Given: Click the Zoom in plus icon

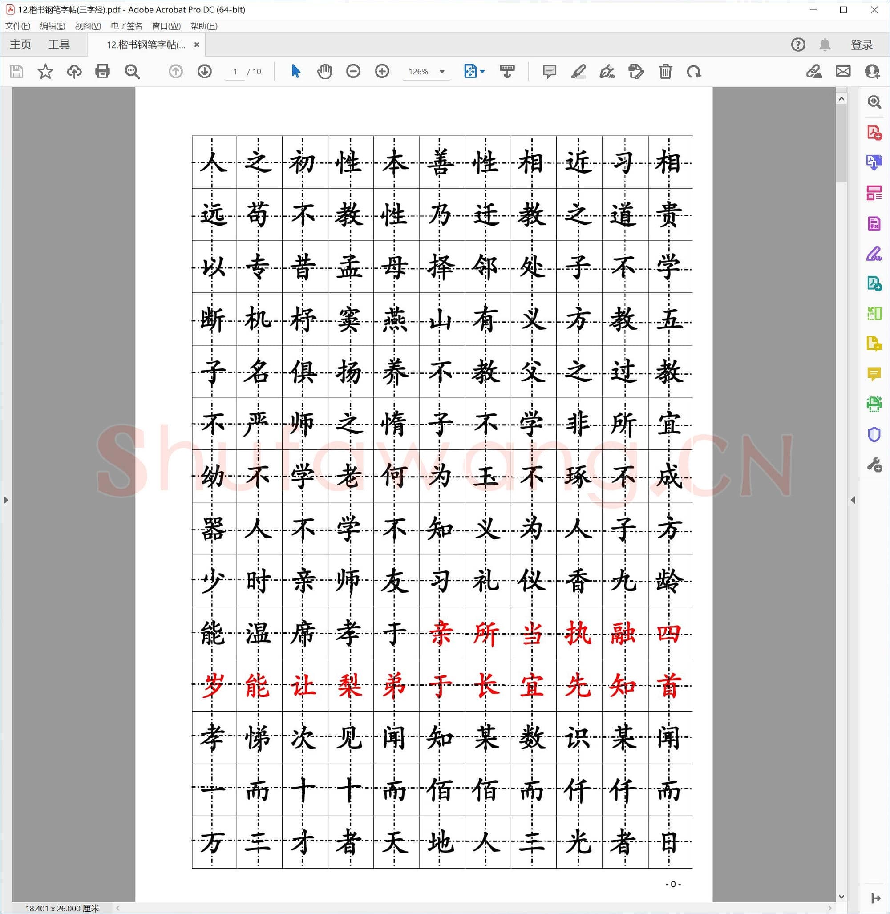Looking at the screenshot, I should [382, 71].
